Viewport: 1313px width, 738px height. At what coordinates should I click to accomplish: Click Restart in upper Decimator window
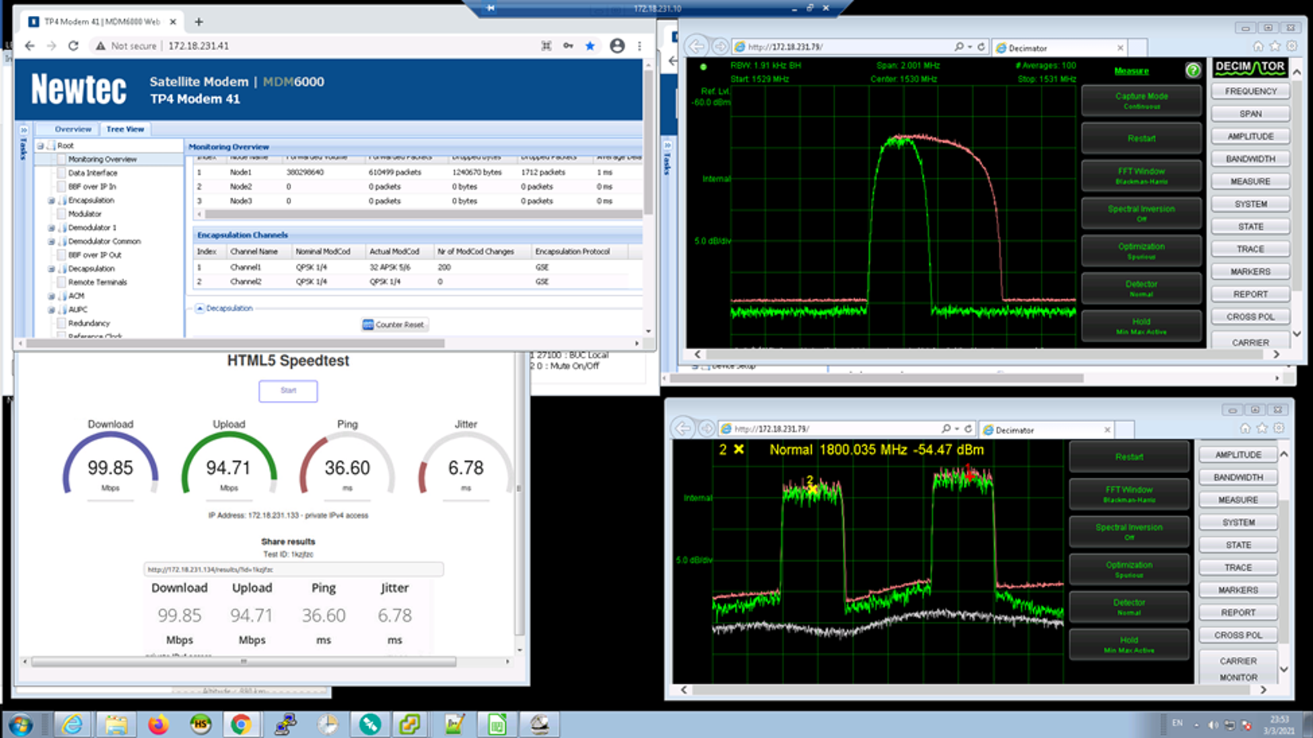coord(1141,138)
